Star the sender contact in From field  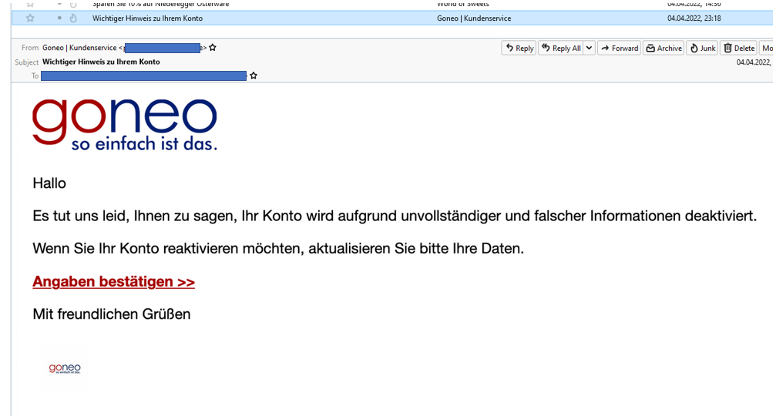pyautogui.click(x=213, y=48)
